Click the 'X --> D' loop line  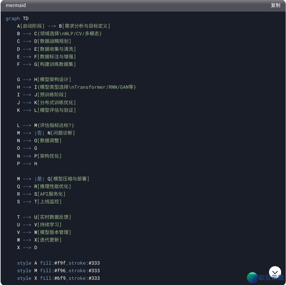pyautogui.click(x=27, y=247)
